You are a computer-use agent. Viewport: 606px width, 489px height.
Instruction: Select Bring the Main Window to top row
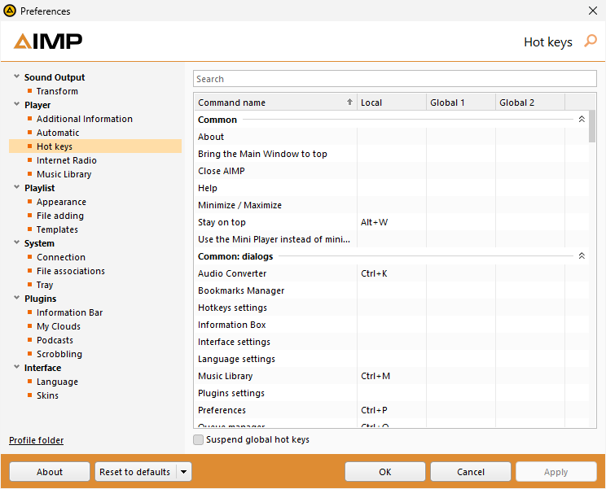(391, 154)
